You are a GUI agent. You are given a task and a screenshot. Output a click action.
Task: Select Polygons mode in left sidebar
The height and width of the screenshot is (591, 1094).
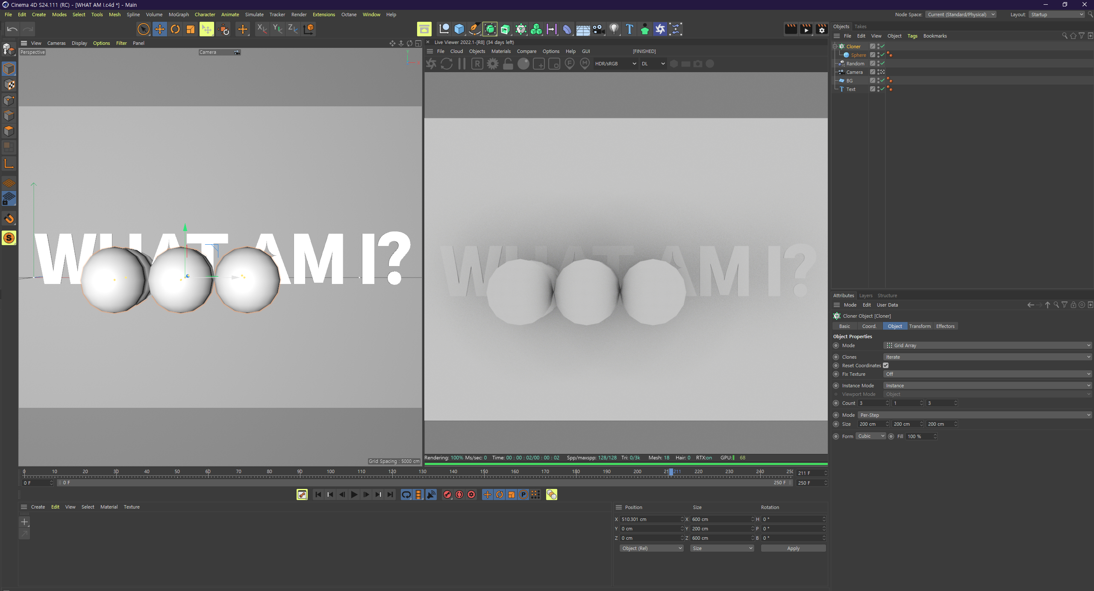(x=9, y=131)
